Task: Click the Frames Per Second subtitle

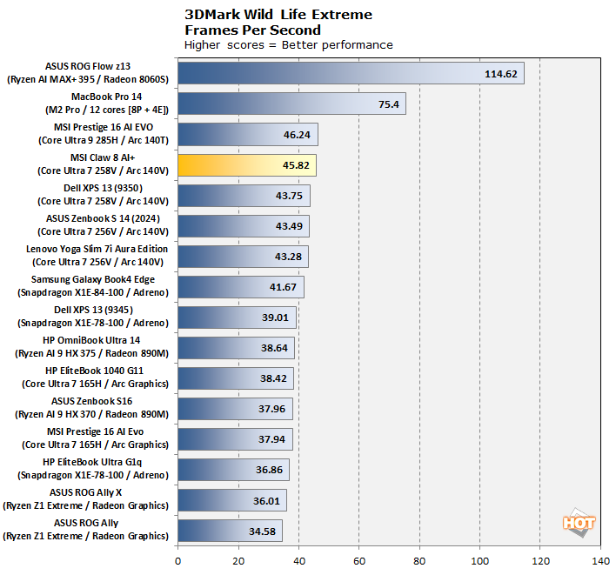Action: pyautogui.click(x=252, y=30)
